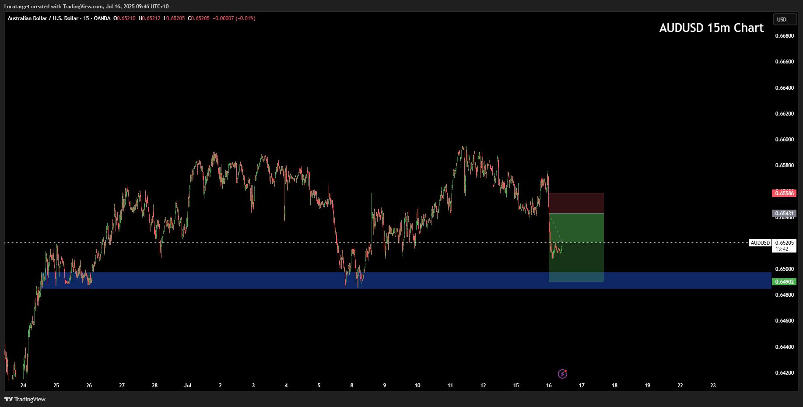Select the green 0.64902 target price label
Screen dimensions: 803x407
coord(784,282)
